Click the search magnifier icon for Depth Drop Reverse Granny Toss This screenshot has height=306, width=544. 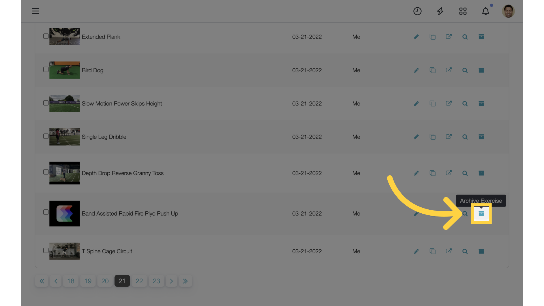click(465, 173)
